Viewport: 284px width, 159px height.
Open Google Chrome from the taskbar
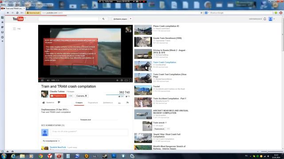[x=40, y=156]
